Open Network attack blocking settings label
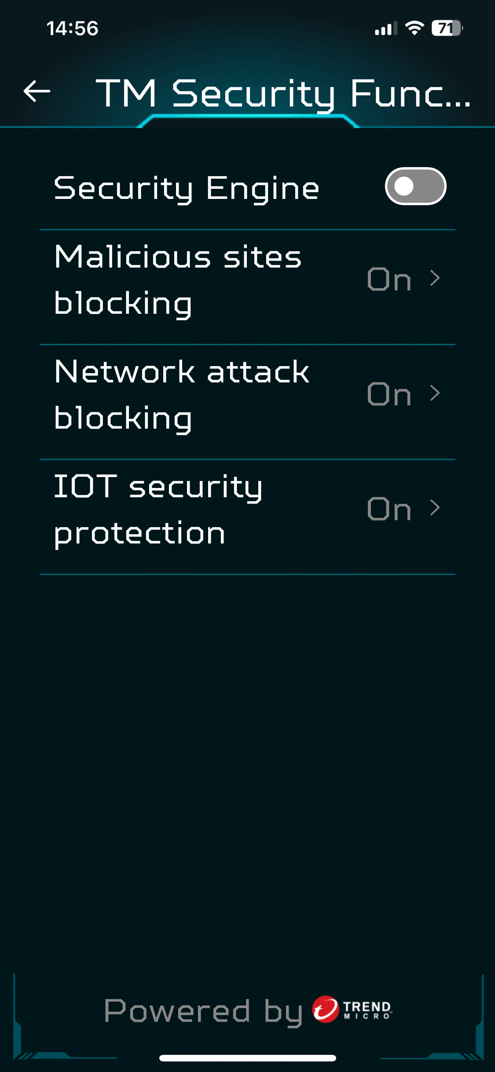 [182, 395]
